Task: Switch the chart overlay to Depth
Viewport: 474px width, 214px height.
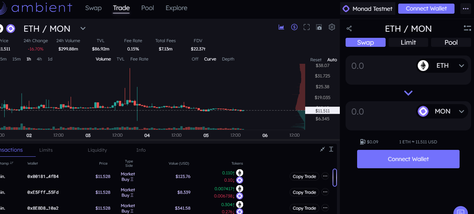Action: pos(228,59)
